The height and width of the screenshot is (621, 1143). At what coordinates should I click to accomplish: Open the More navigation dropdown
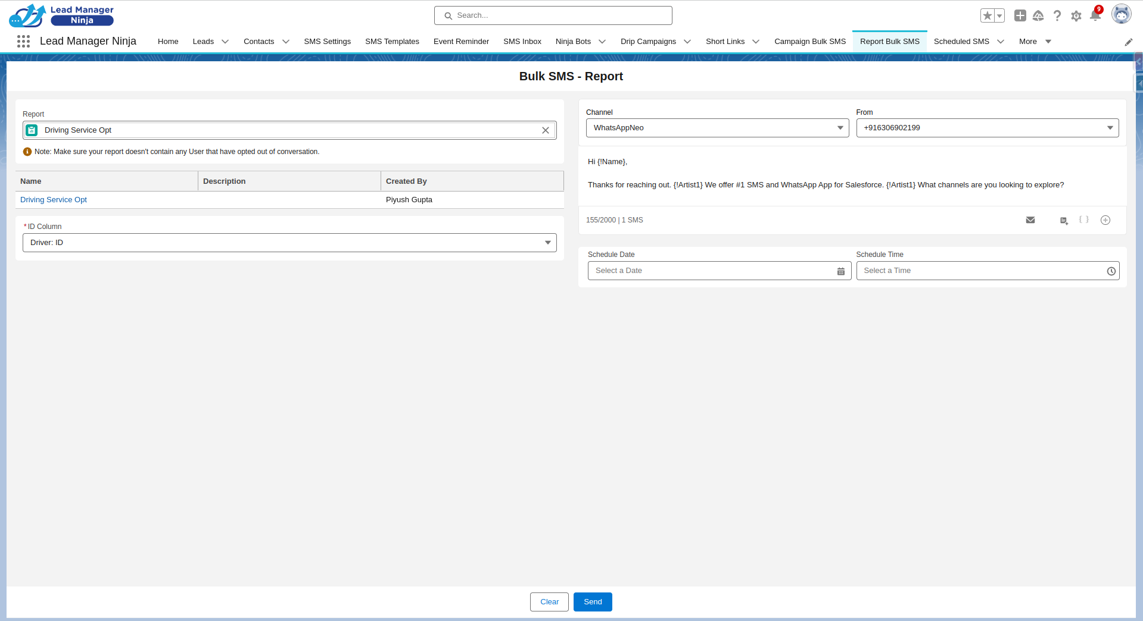tap(1035, 42)
